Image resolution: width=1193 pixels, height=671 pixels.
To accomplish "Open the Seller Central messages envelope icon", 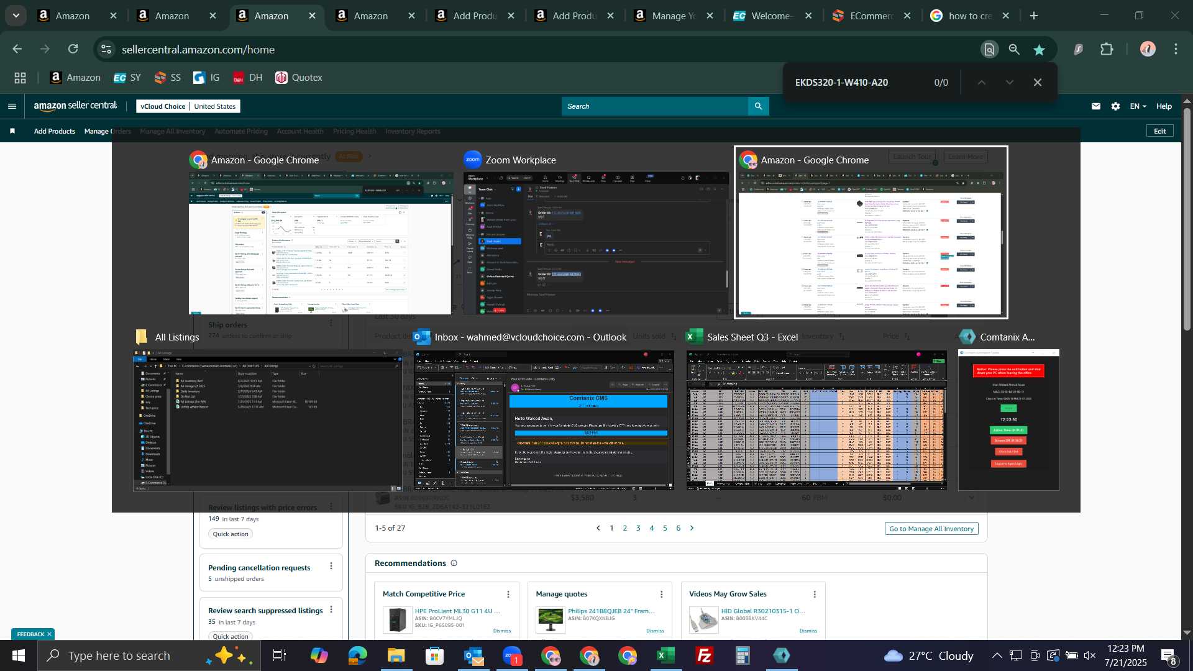I will 1096,106.
